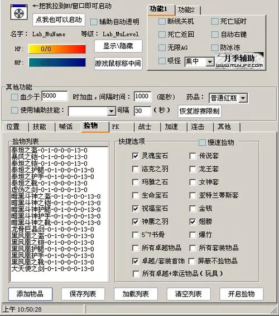Screen dimensions: 279x316
Task: Check 玛雅之石 pickup option
Action: point(135,182)
